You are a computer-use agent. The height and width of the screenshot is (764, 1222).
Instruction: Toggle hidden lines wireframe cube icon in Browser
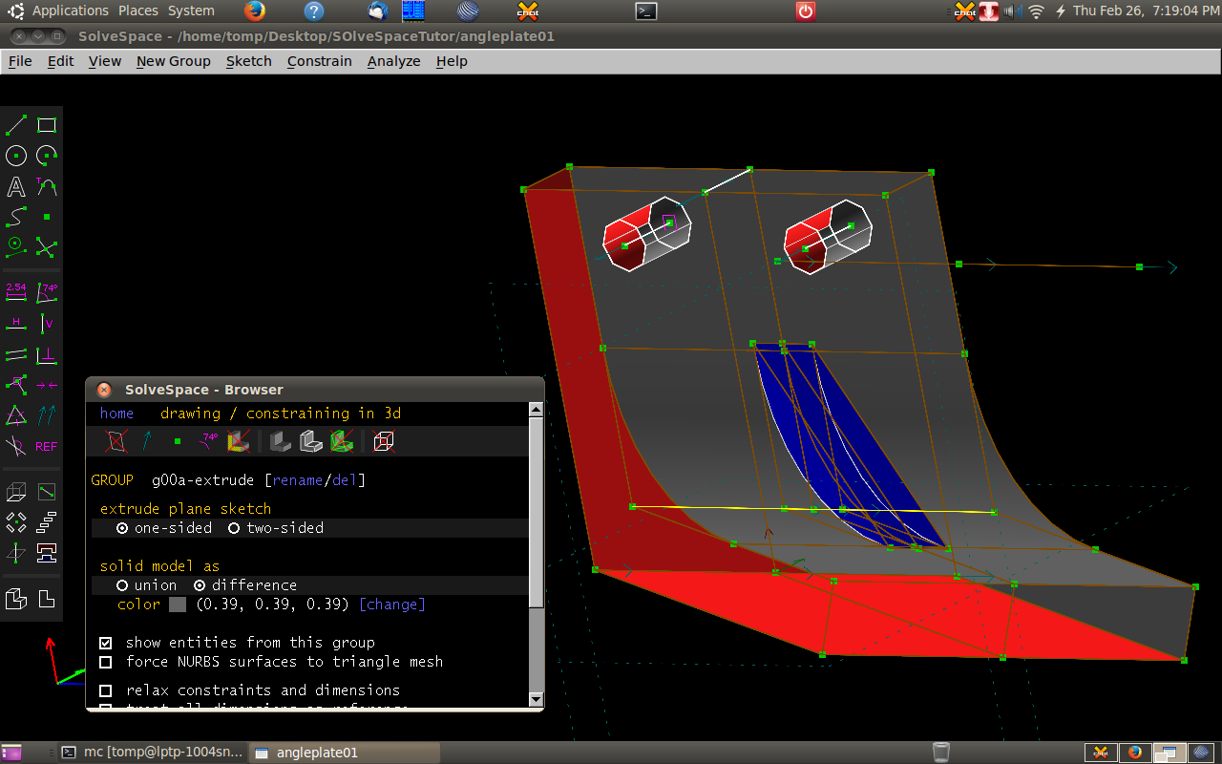(384, 441)
